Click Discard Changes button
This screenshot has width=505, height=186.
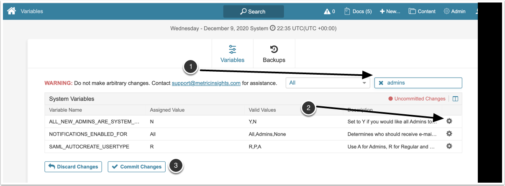pos(73,167)
